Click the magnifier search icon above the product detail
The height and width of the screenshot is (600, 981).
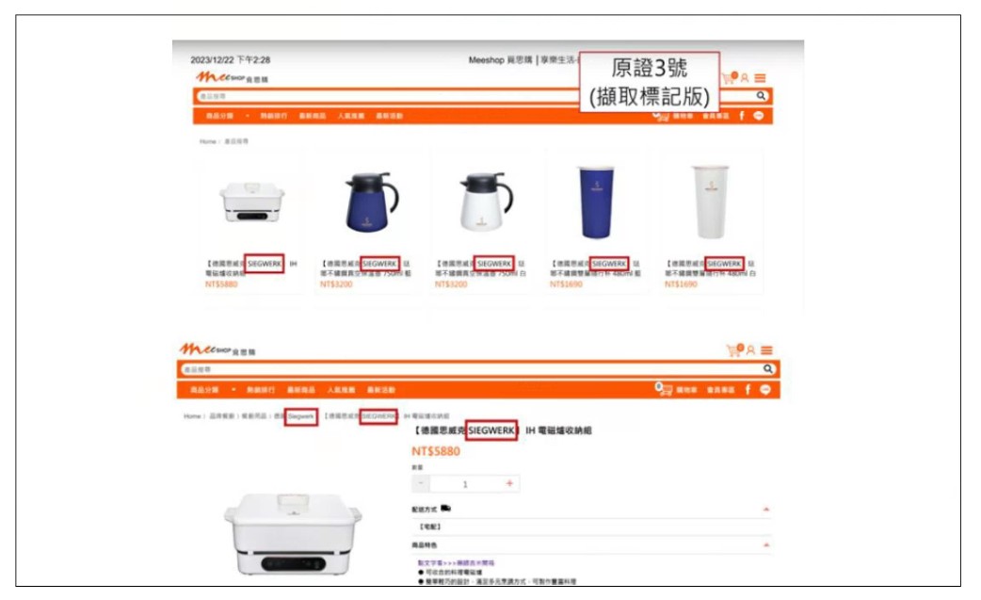click(767, 369)
